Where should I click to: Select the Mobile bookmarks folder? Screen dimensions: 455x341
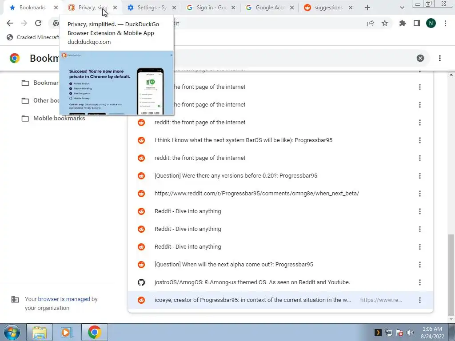53,118
